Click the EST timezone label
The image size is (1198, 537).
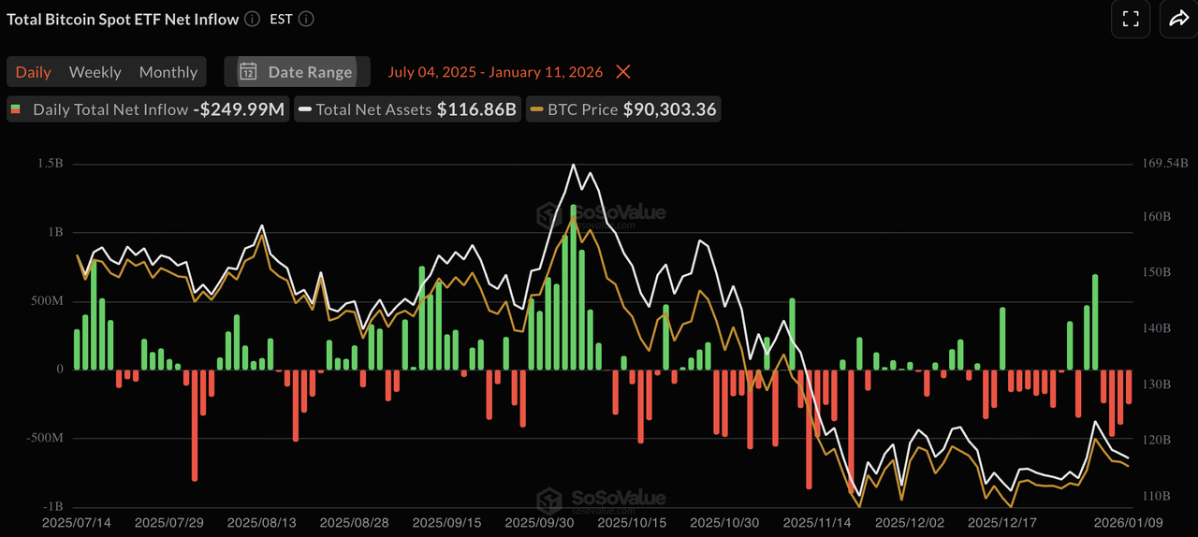[282, 19]
